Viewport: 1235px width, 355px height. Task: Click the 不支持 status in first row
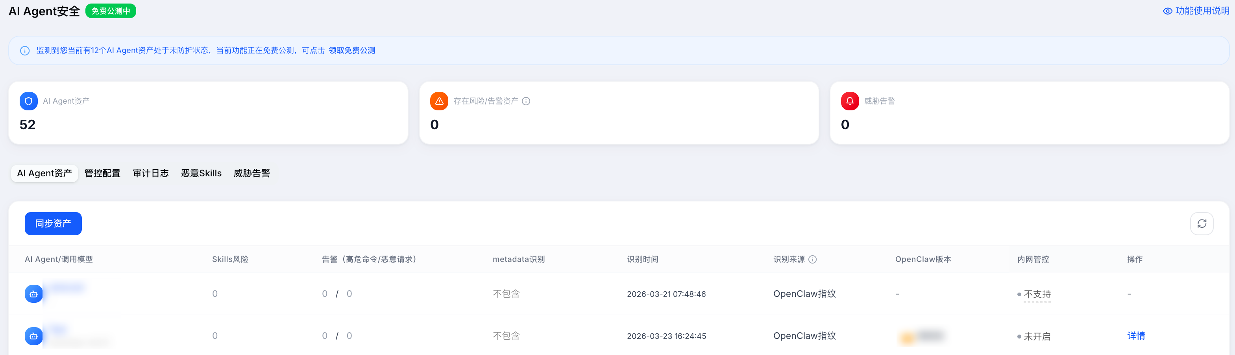[1037, 294]
